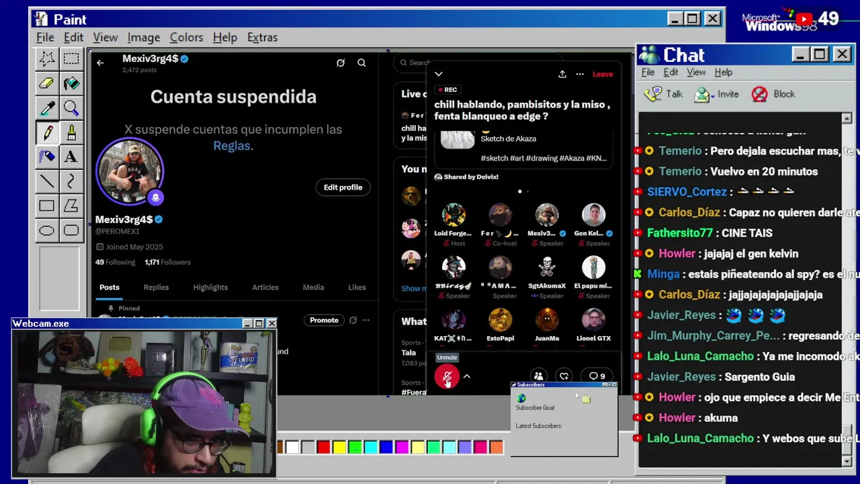Open the Likes tab on the profile
The height and width of the screenshot is (484, 860).
(357, 287)
